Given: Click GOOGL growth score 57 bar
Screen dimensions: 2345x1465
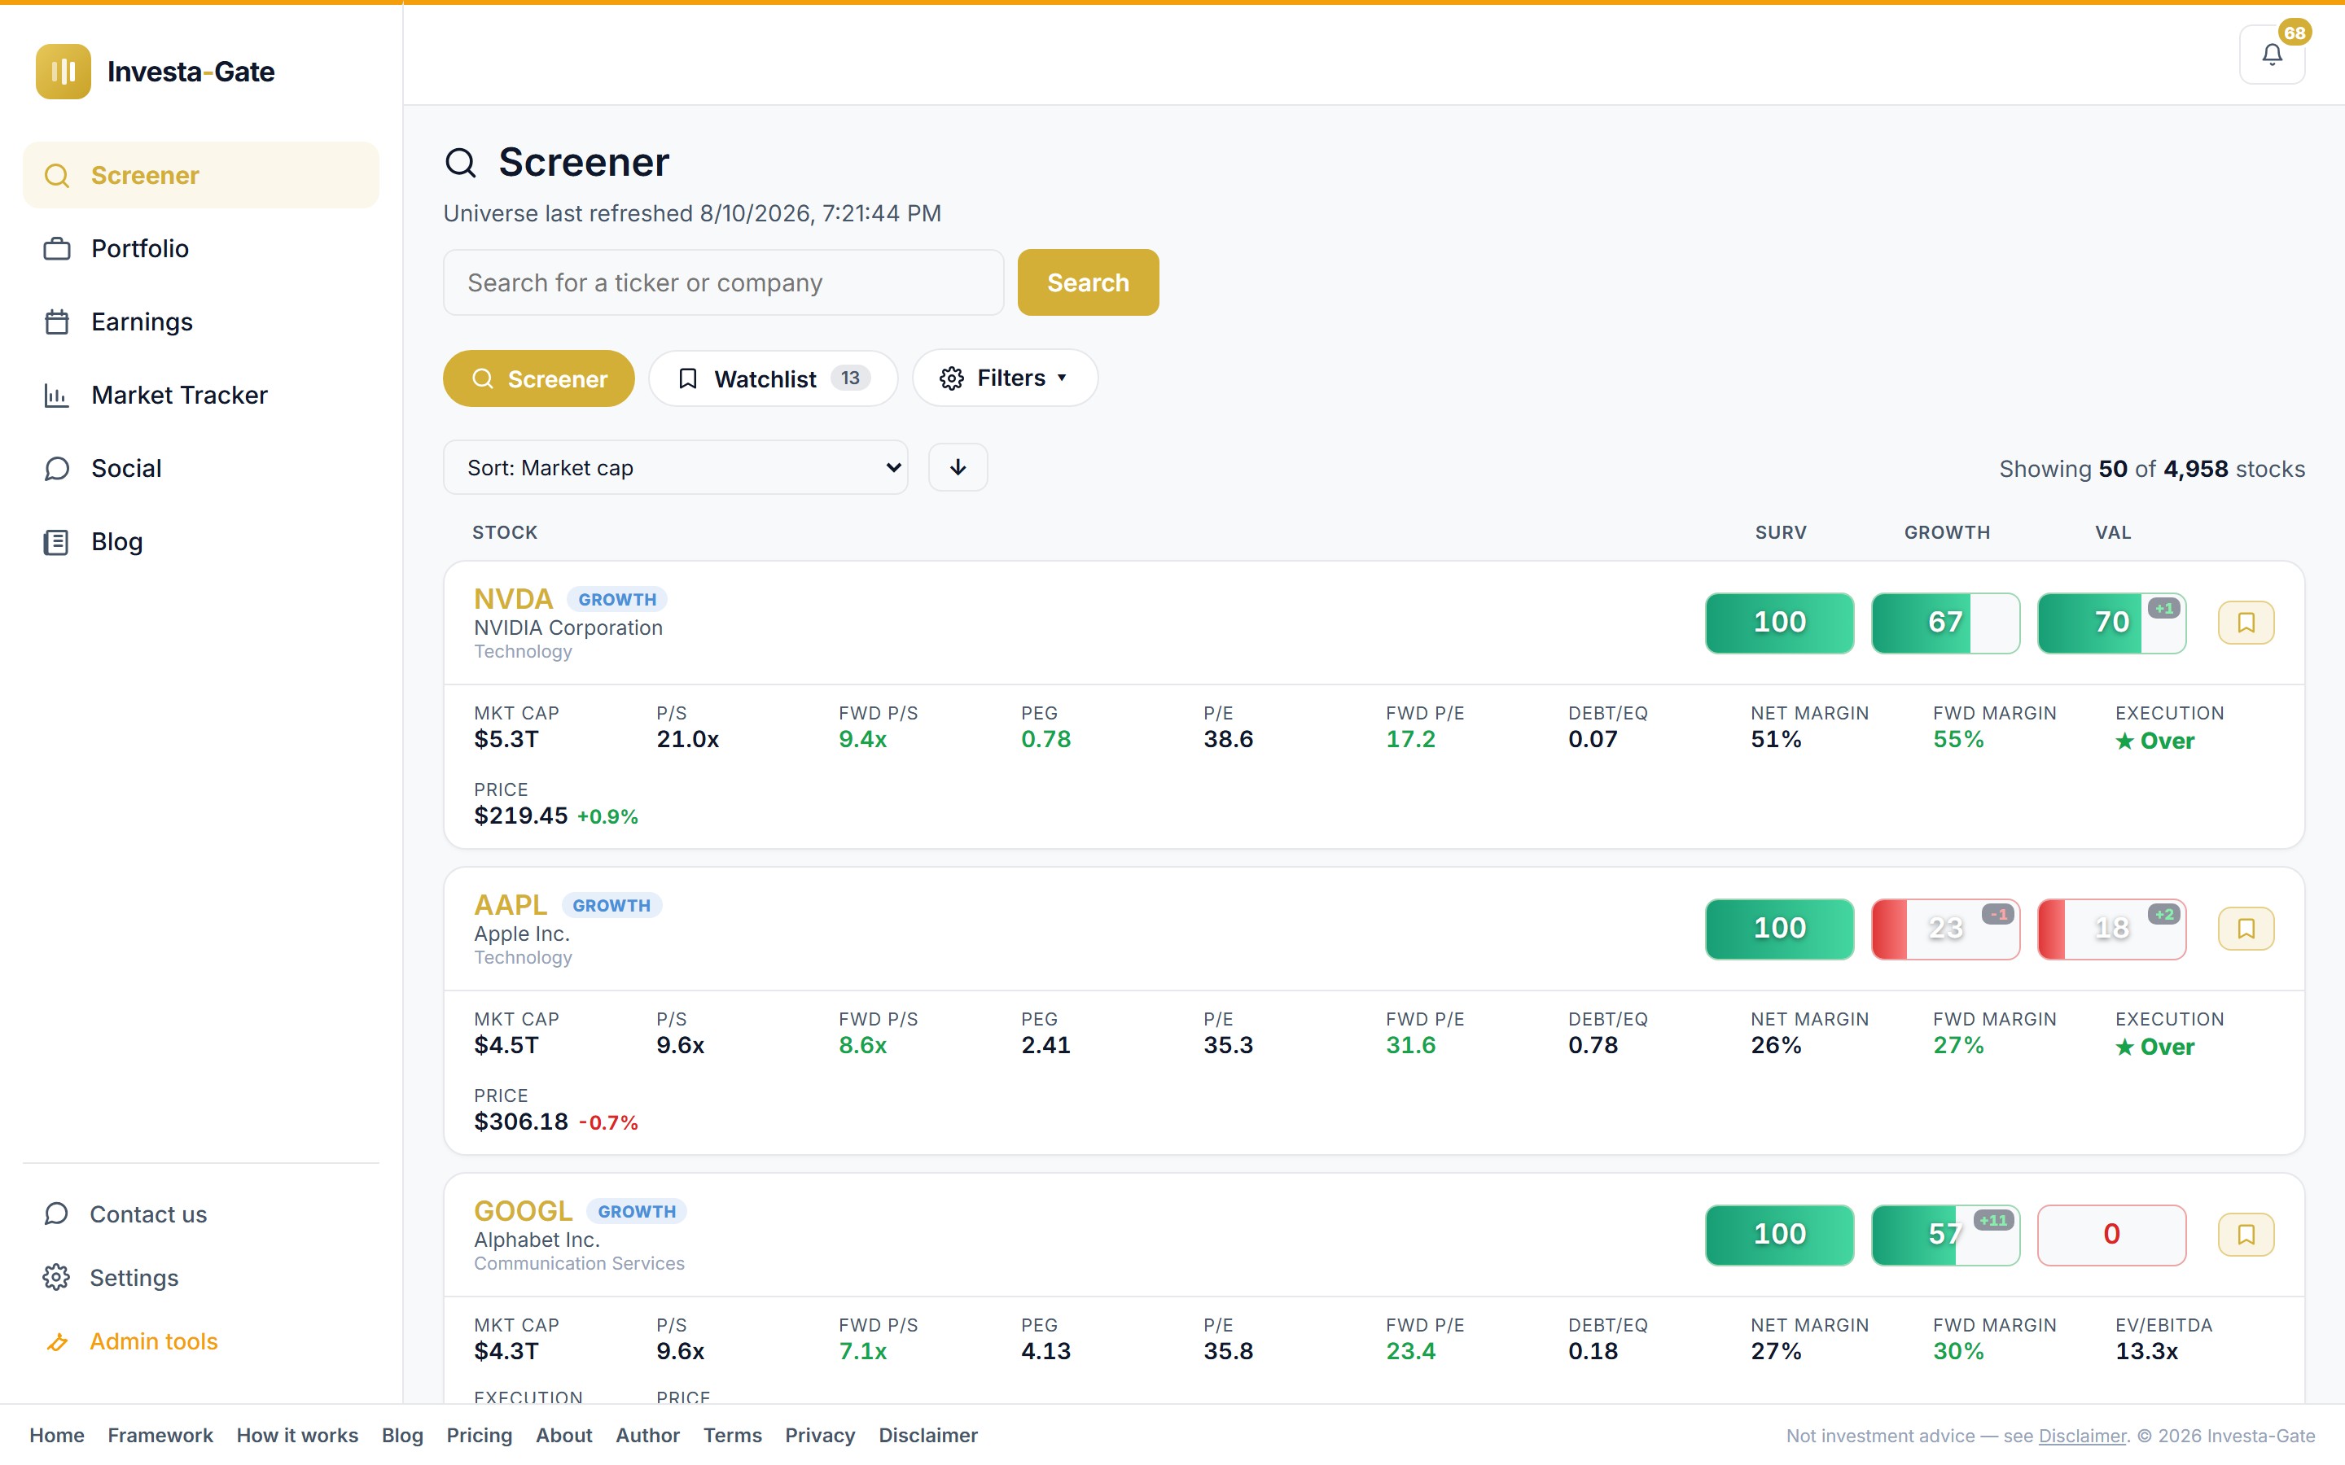Looking at the screenshot, I should 1944,1235.
